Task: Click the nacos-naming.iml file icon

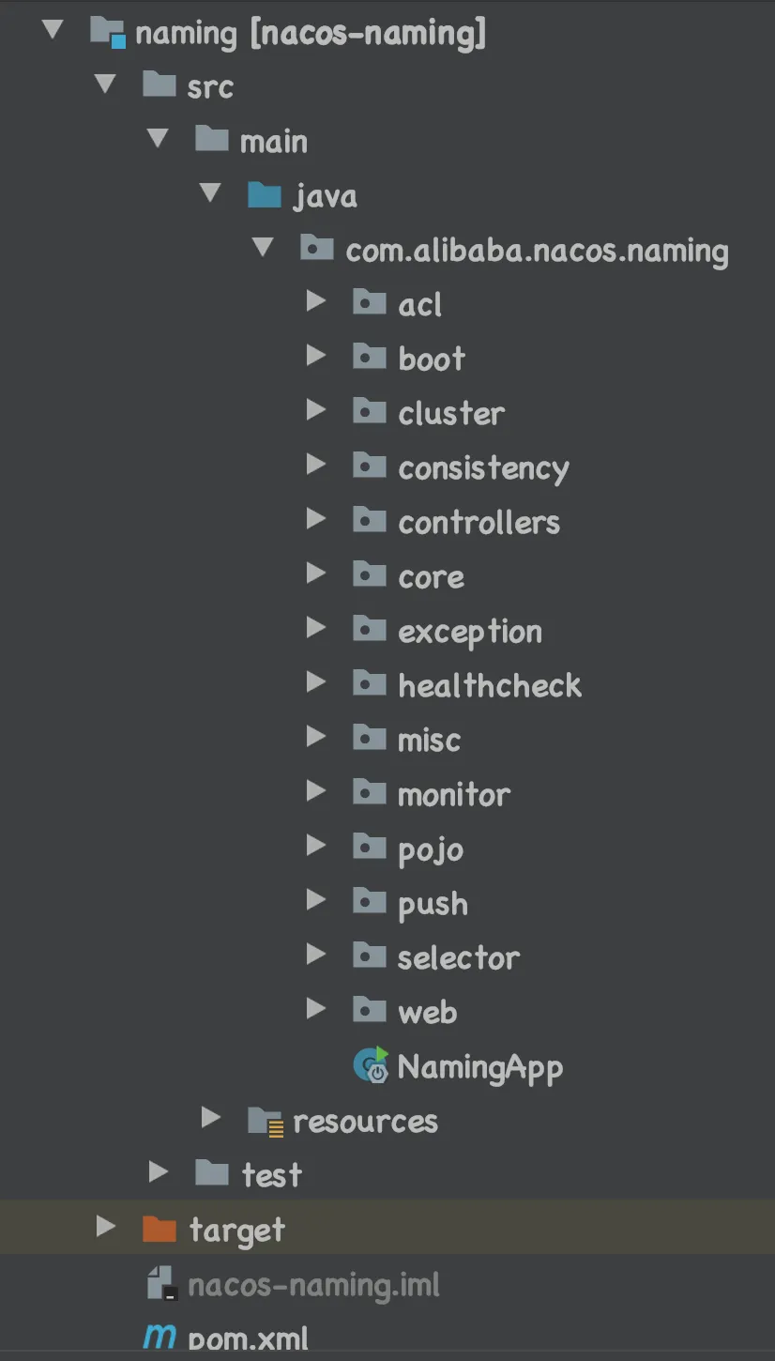Action: 162,1283
